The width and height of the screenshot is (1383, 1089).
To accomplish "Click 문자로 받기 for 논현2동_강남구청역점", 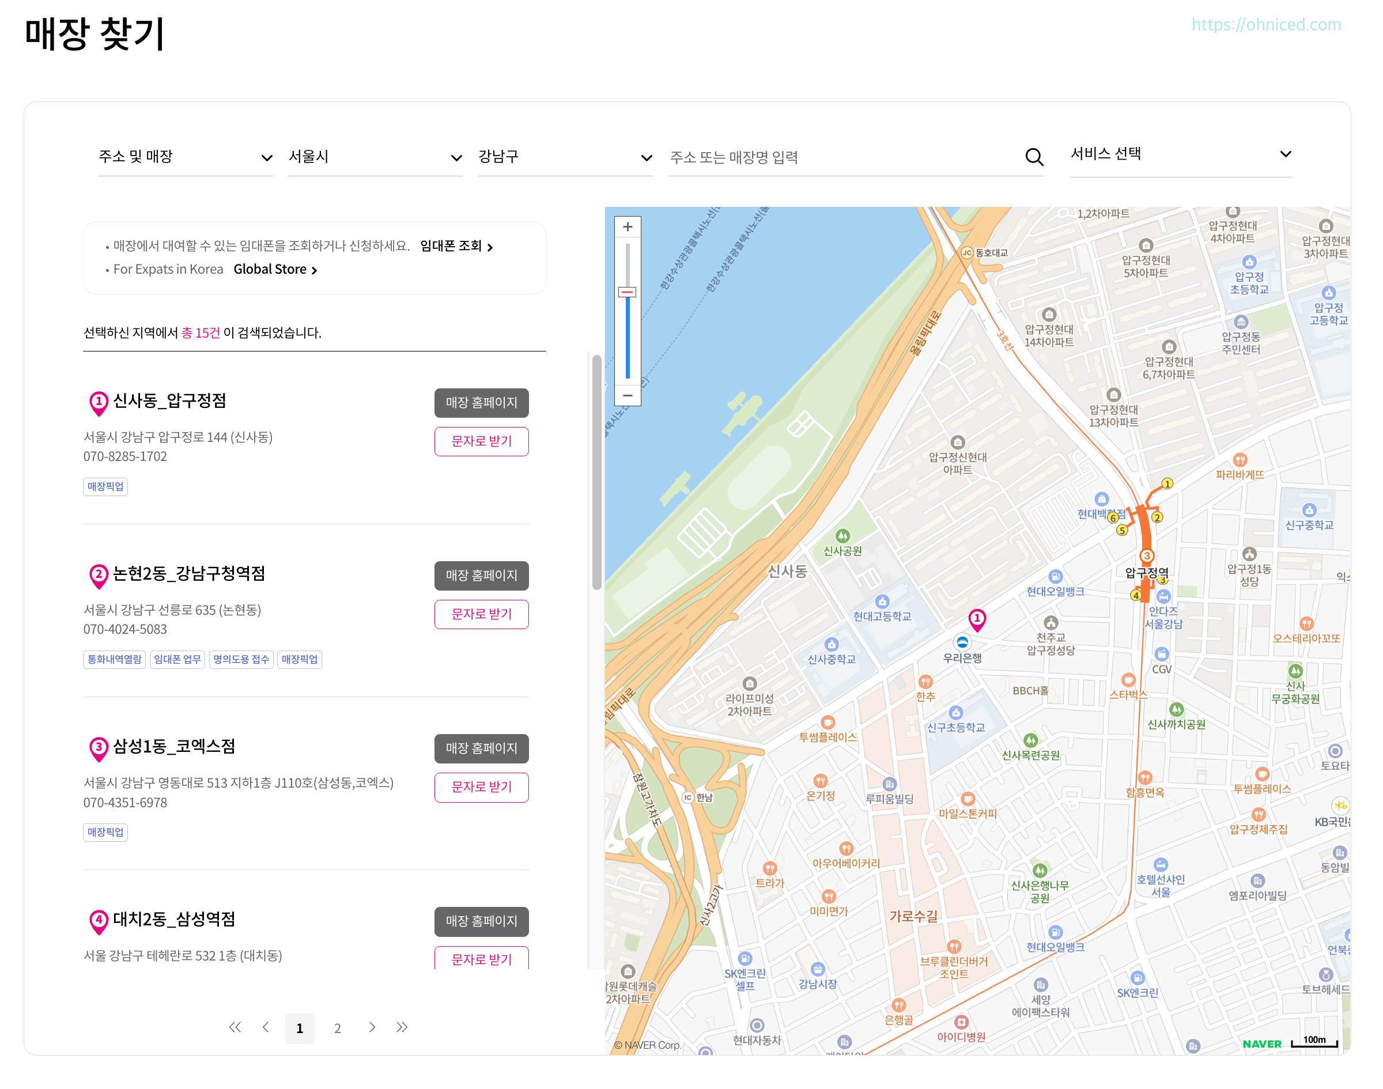I will 481,614.
